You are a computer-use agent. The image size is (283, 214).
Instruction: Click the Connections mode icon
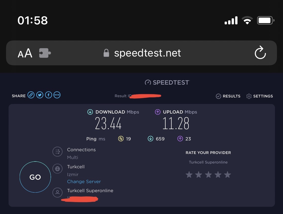point(57,152)
